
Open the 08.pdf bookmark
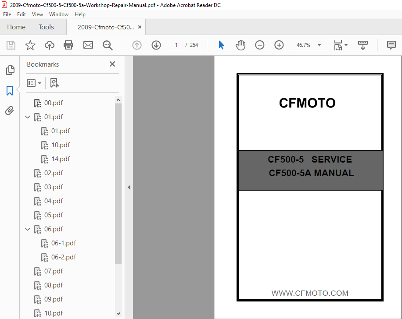[54, 285]
